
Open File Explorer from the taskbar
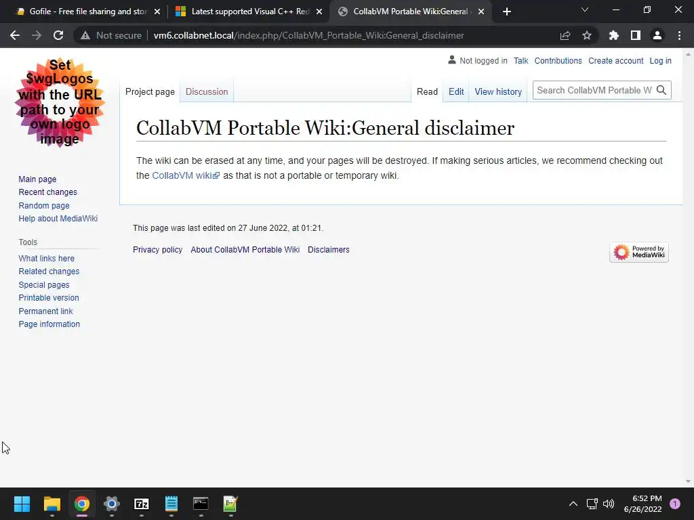(52, 504)
